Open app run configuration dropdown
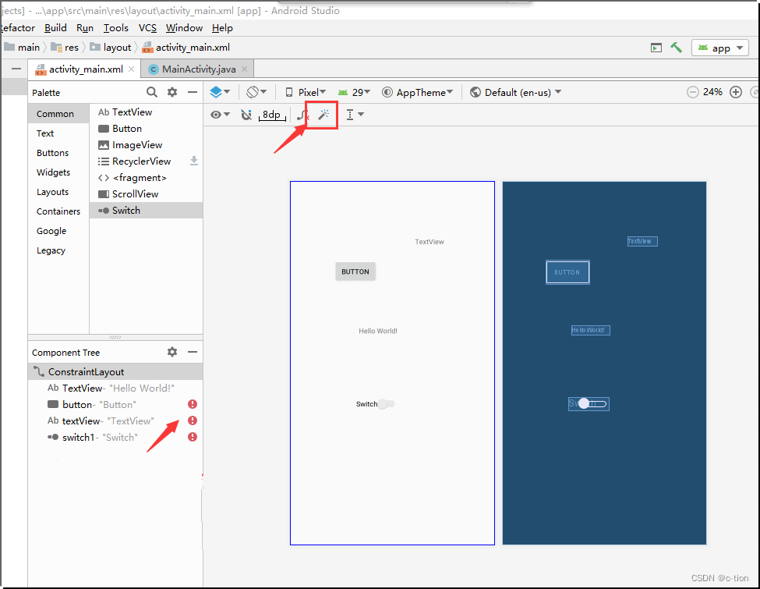760x589 pixels. (x=720, y=48)
